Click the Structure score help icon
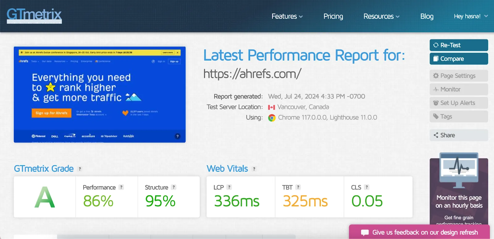Viewport: 494px width, 239px height. 174,187
